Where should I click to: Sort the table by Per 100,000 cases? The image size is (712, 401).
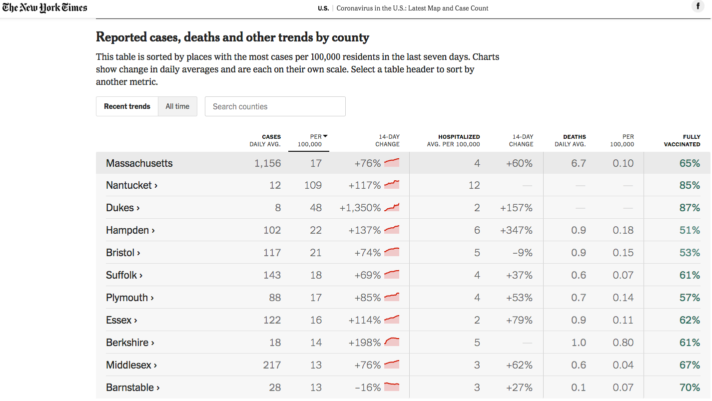310,140
